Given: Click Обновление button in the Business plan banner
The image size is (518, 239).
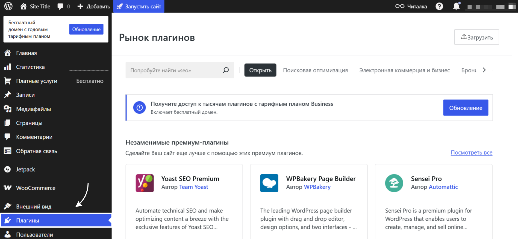Looking at the screenshot, I should click(x=466, y=108).
